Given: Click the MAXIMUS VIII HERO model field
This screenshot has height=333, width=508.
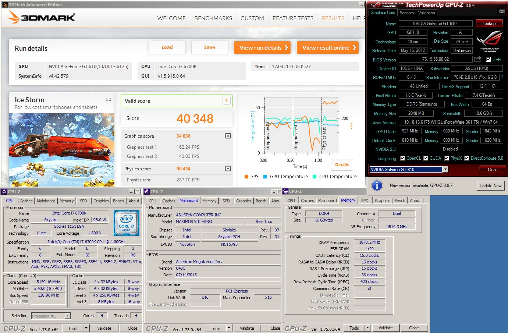Looking at the screenshot, I should pyautogui.click(x=209, y=222).
